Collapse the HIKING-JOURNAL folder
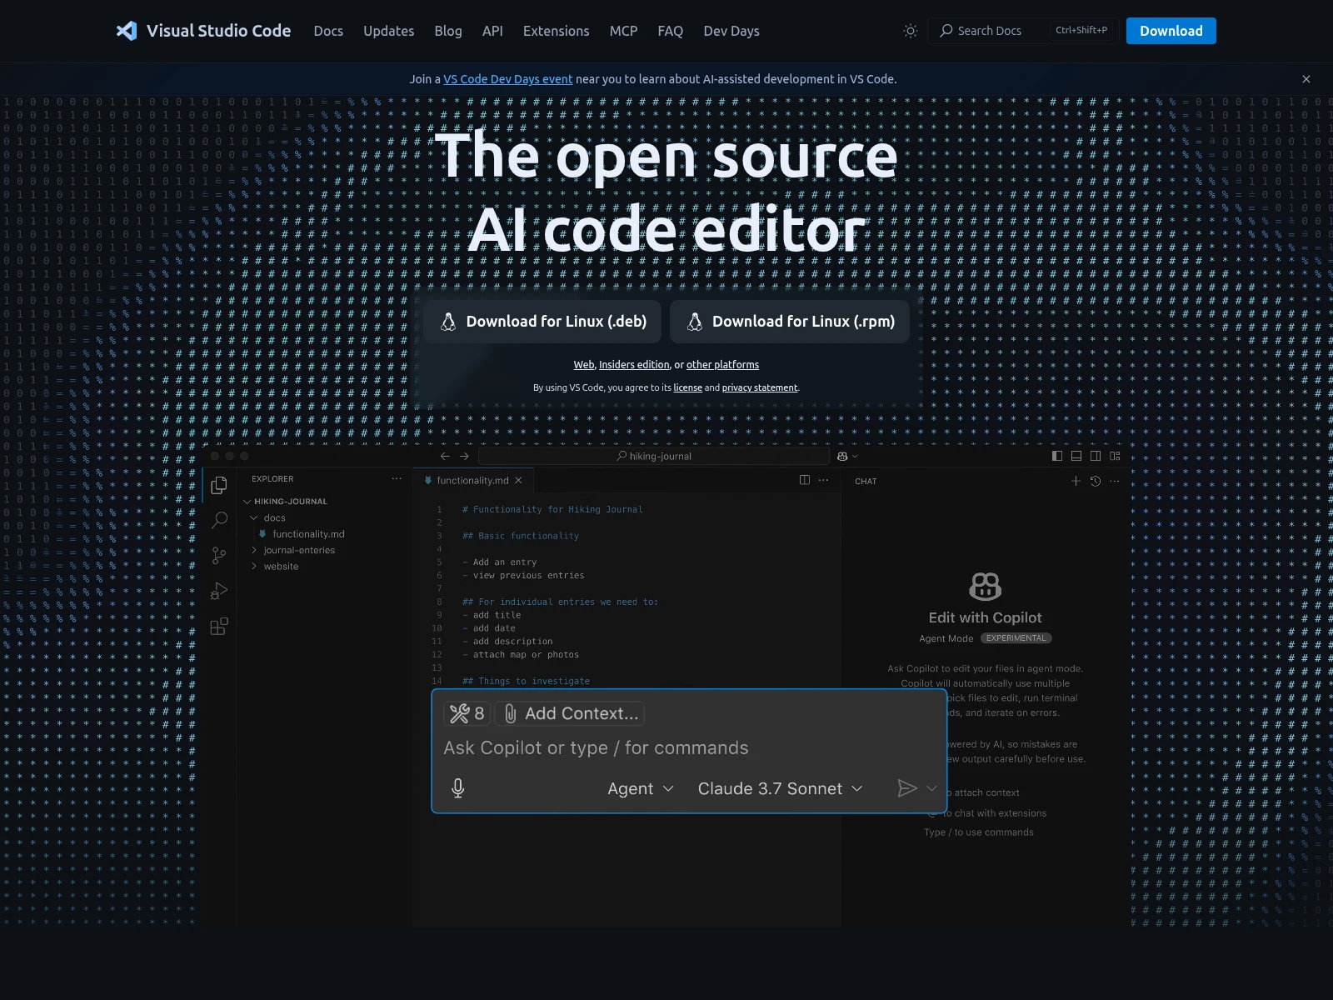1333x1000 pixels. tap(246, 501)
